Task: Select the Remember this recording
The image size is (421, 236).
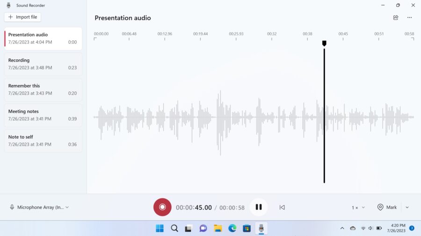Action: tap(43, 90)
